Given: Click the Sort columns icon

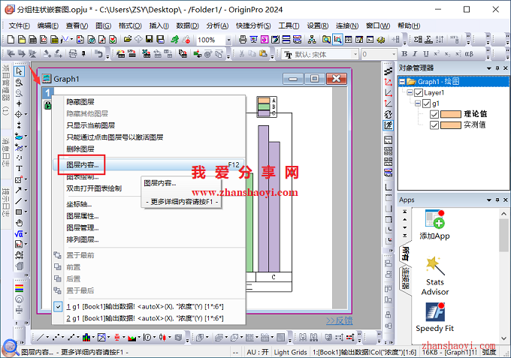Looking at the screenshot, I should (440, 39).
